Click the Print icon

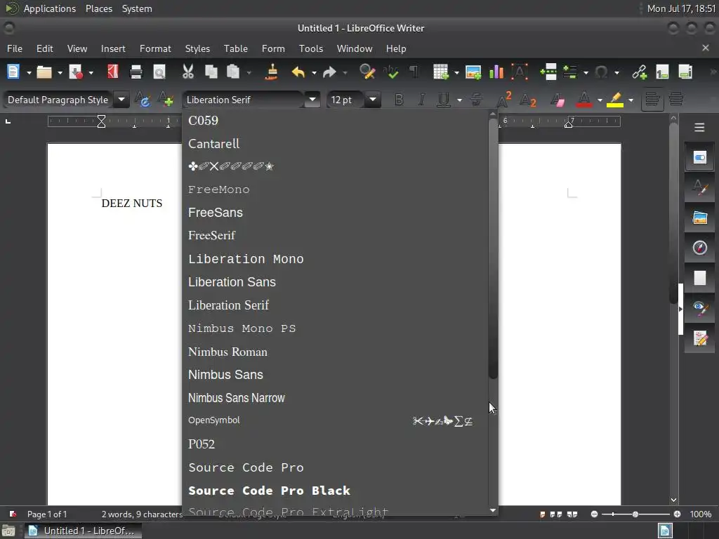pos(136,72)
